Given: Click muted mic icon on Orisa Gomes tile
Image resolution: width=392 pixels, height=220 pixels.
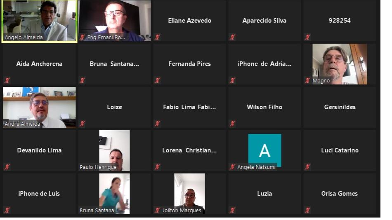Looking at the screenshot, I should (x=307, y=210).
